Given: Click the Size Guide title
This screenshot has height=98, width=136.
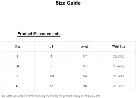Looking at the screenshot, I should coord(68,3).
